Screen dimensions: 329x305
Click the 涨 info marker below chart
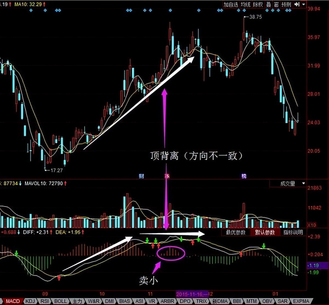click(167, 176)
